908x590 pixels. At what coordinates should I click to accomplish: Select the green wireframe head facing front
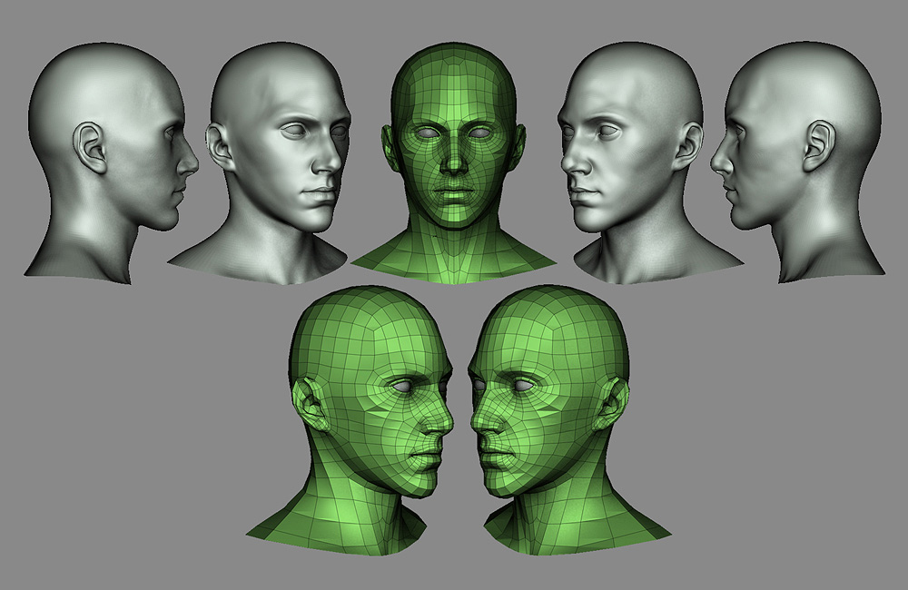click(x=453, y=162)
